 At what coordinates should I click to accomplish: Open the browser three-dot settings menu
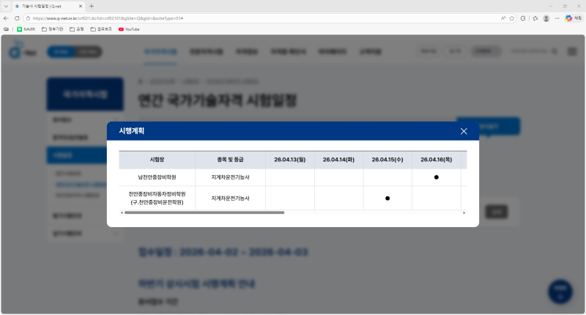point(557,18)
